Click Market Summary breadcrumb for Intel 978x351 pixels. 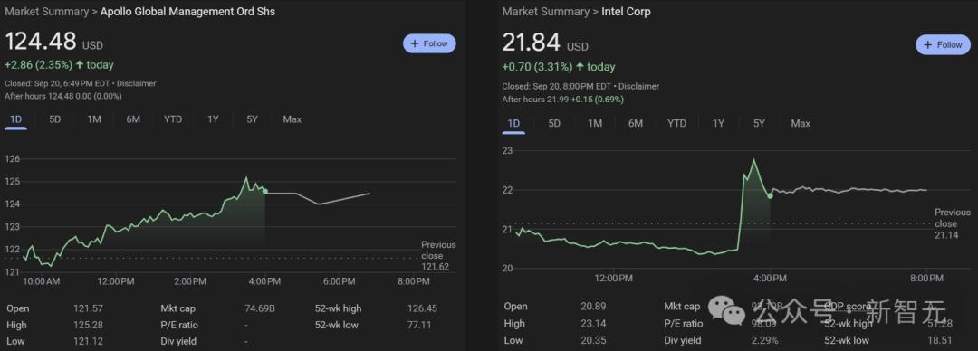(546, 11)
